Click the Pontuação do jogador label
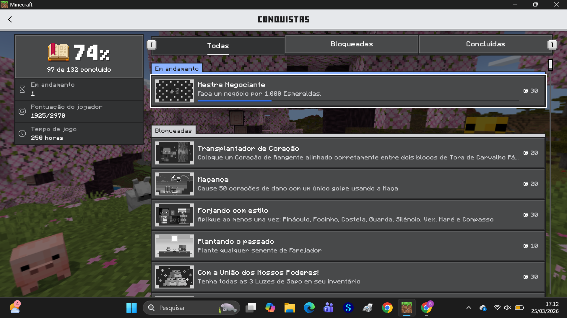The height and width of the screenshot is (318, 567). pyautogui.click(x=66, y=107)
